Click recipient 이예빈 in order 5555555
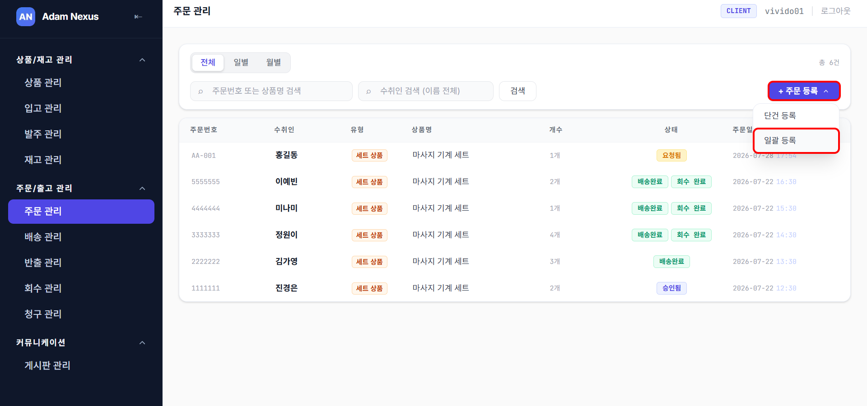Screen dimensions: 867x406 286,181
